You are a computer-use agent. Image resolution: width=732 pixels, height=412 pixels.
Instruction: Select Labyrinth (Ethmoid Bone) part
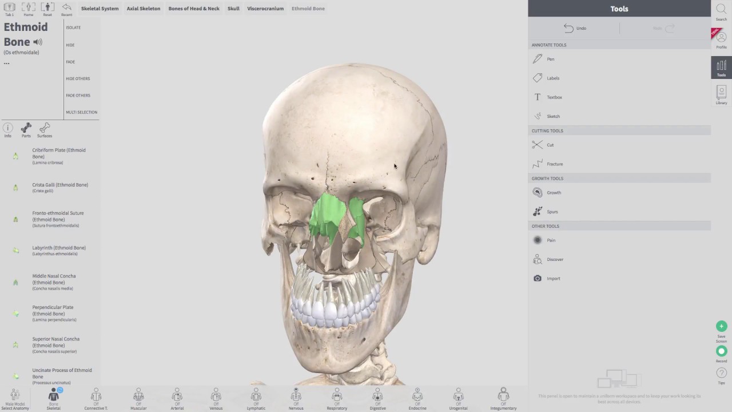click(50, 251)
